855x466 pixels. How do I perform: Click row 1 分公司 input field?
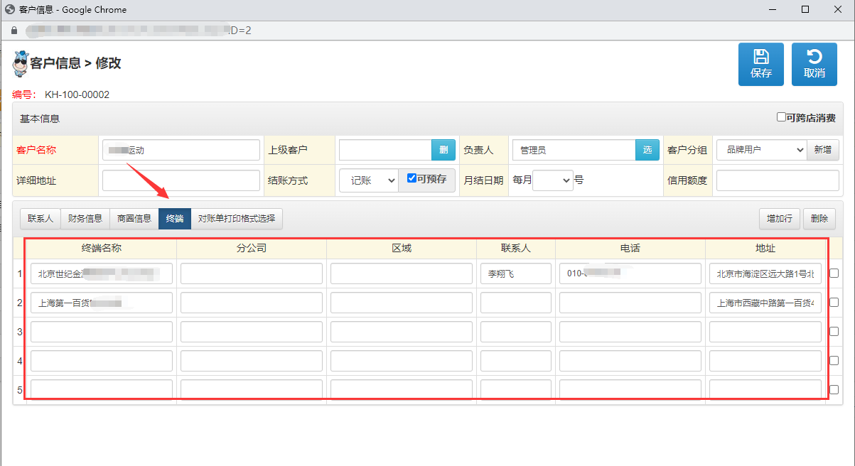[x=252, y=273]
